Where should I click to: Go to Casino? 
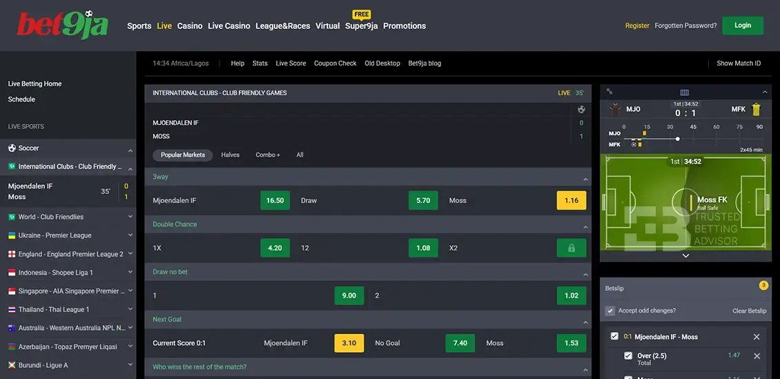(x=190, y=26)
